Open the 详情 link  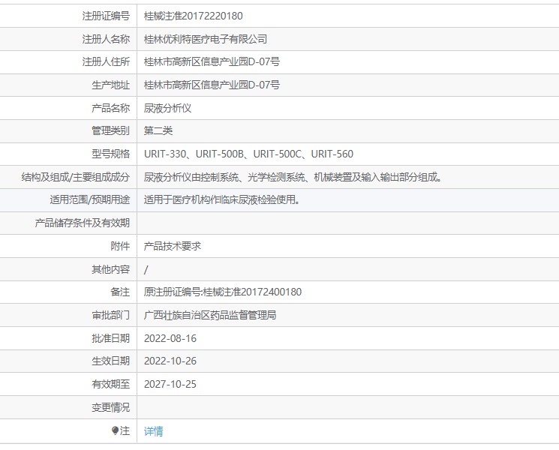153,431
